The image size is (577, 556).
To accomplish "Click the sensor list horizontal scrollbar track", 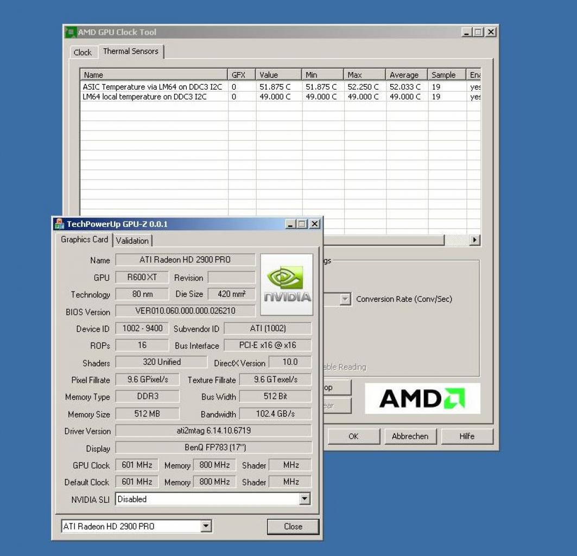I will pos(456,240).
